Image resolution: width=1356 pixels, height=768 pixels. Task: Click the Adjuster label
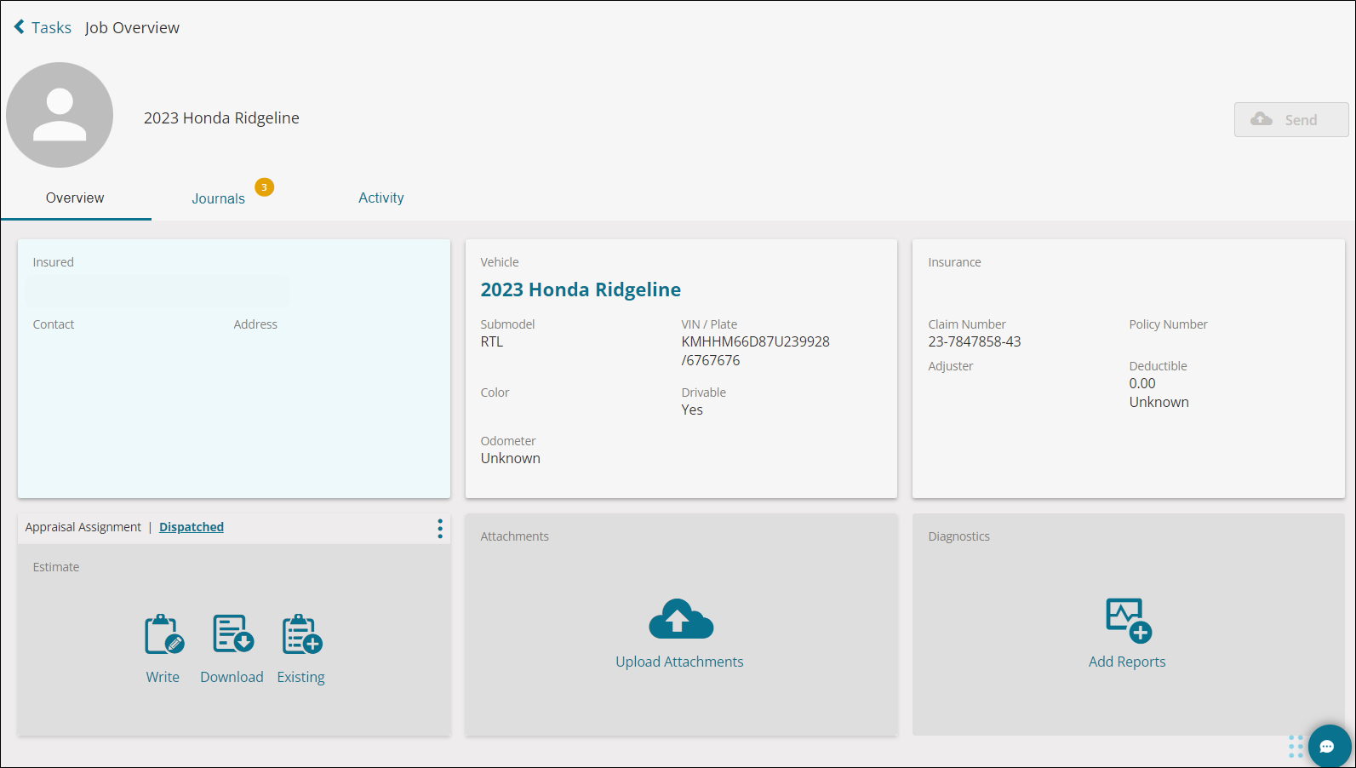coord(951,366)
